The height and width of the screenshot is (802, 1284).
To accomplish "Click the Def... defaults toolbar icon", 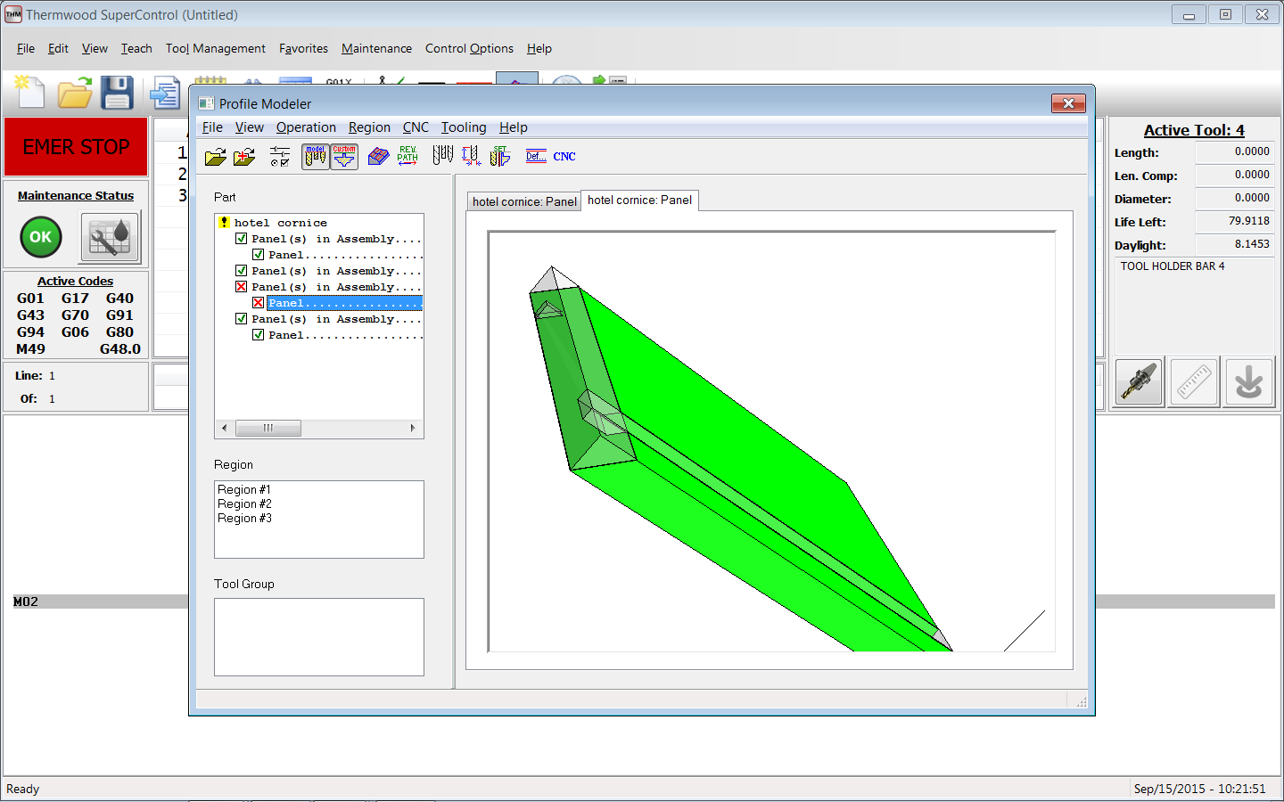I will pos(536,157).
